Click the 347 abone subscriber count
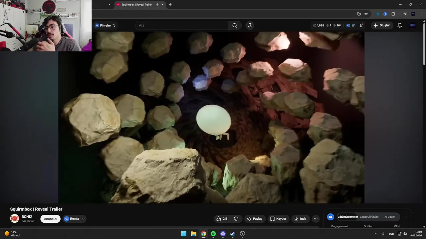Image resolution: width=426 pixels, height=239 pixels. tap(28, 221)
